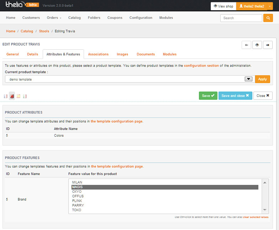Select OXYO in the Brand list

tap(77, 192)
